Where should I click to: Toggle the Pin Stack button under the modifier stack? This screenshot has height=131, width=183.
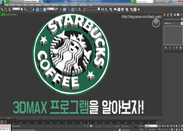[165, 48]
